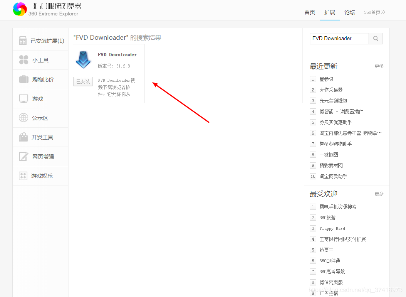This screenshot has width=406, height=297.
Task: Open Flappy Bird in most popular list
Action: tap(332, 228)
